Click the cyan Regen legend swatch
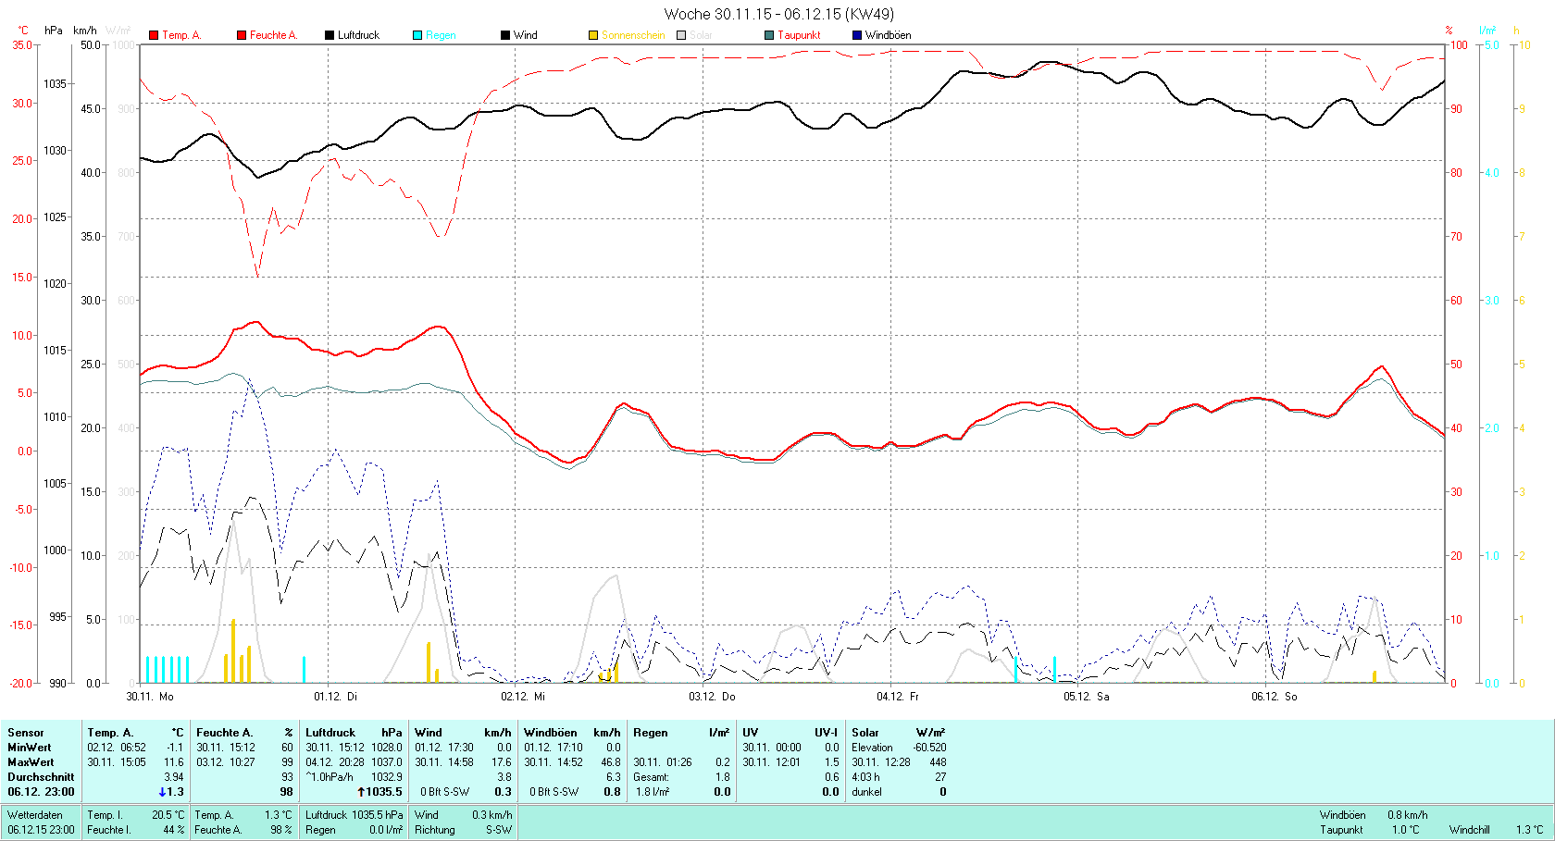The width and height of the screenshot is (1555, 841). coord(417,35)
